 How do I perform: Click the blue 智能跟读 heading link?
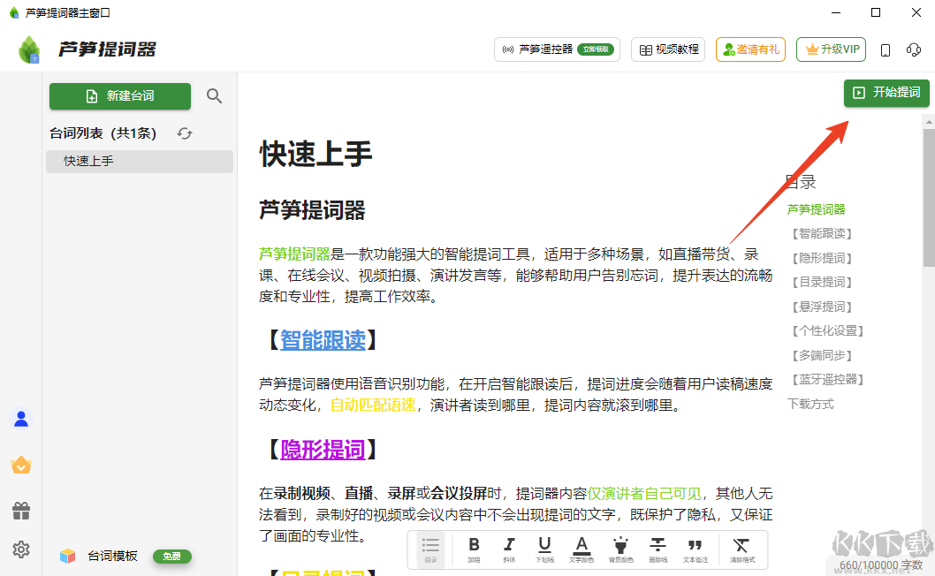[323, 340]
